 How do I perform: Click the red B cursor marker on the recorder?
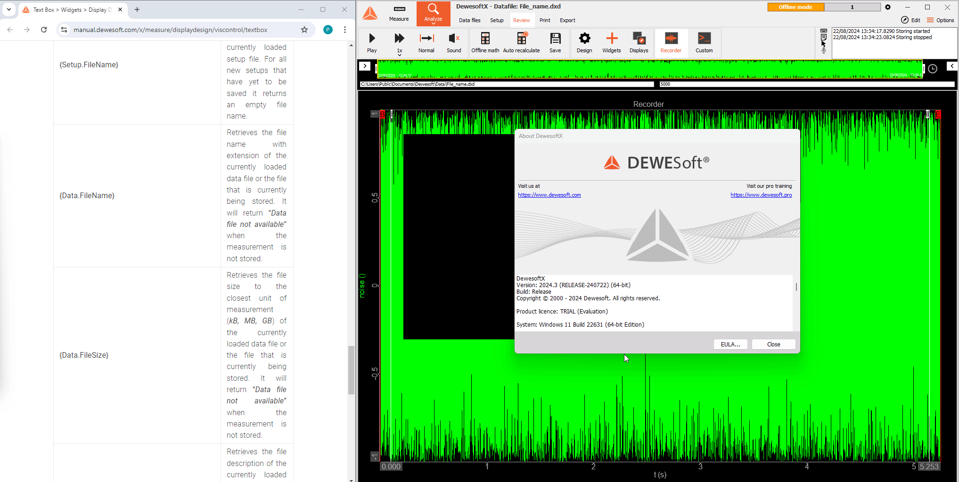point(383,114)
